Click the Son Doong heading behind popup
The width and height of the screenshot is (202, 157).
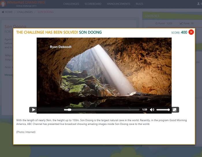click(15, 26)
